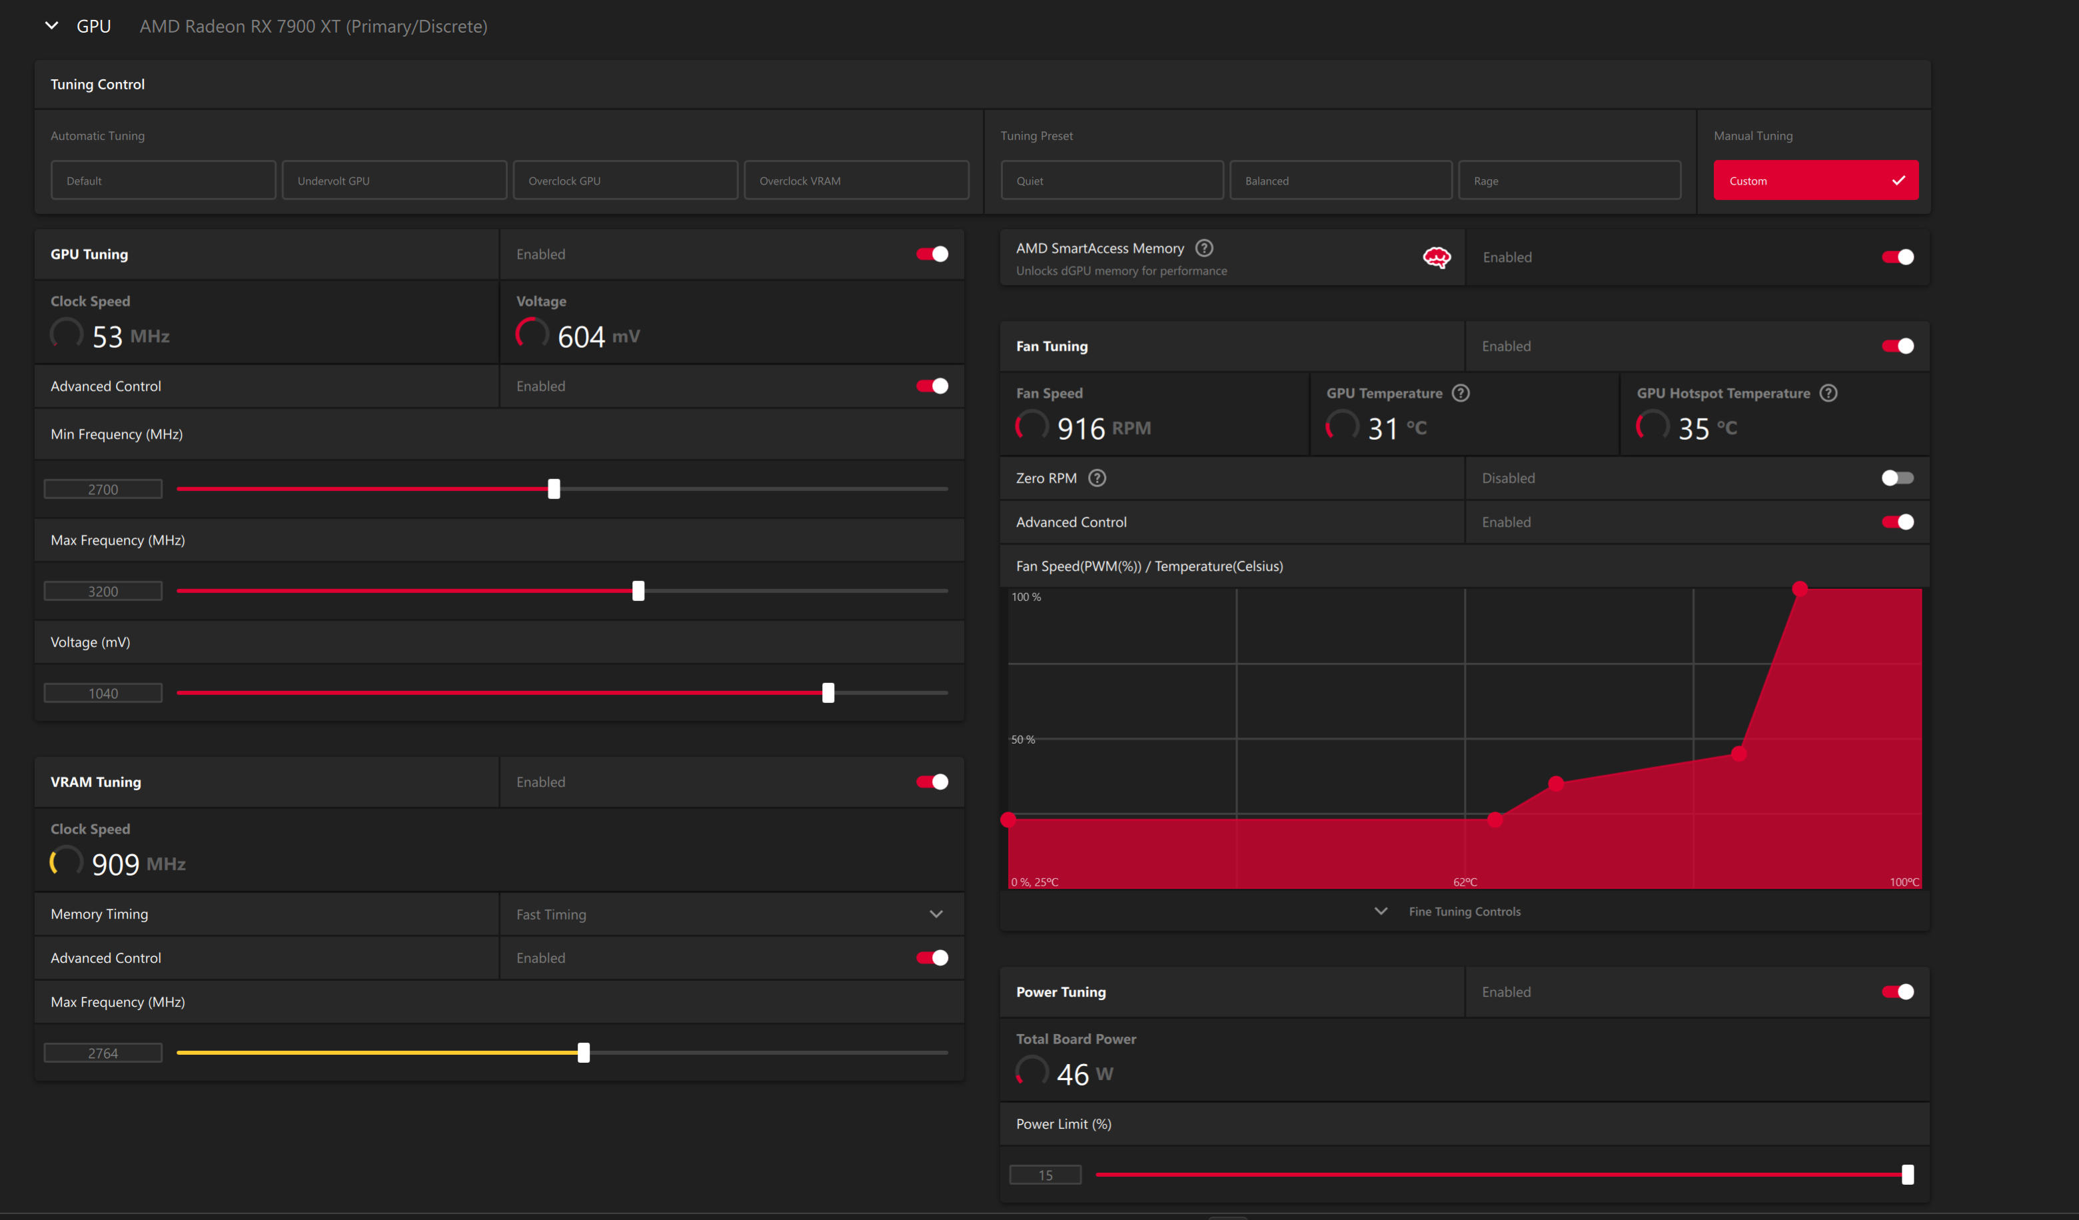
Task: Collapse the GPU section chevron
Action: coord(52,27)
